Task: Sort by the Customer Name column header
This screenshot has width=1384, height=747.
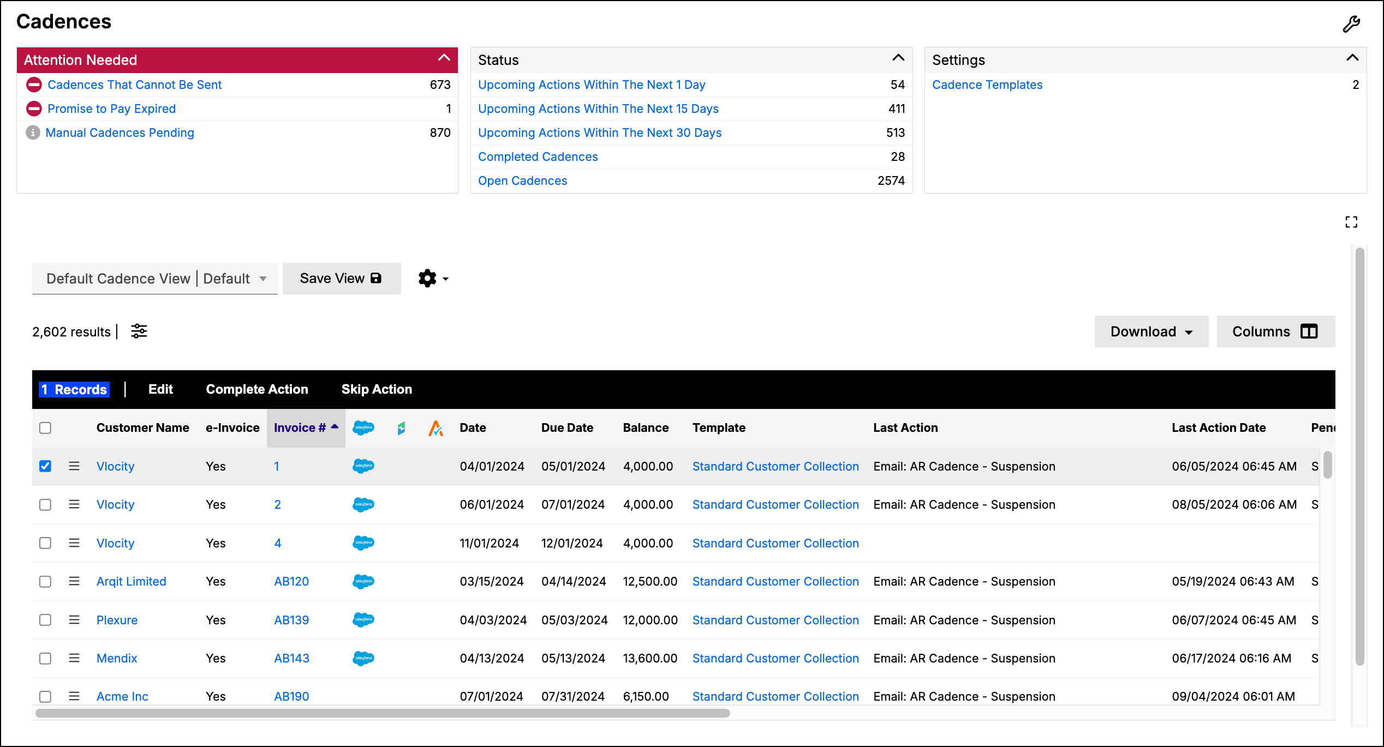Action: pos(143,428)
